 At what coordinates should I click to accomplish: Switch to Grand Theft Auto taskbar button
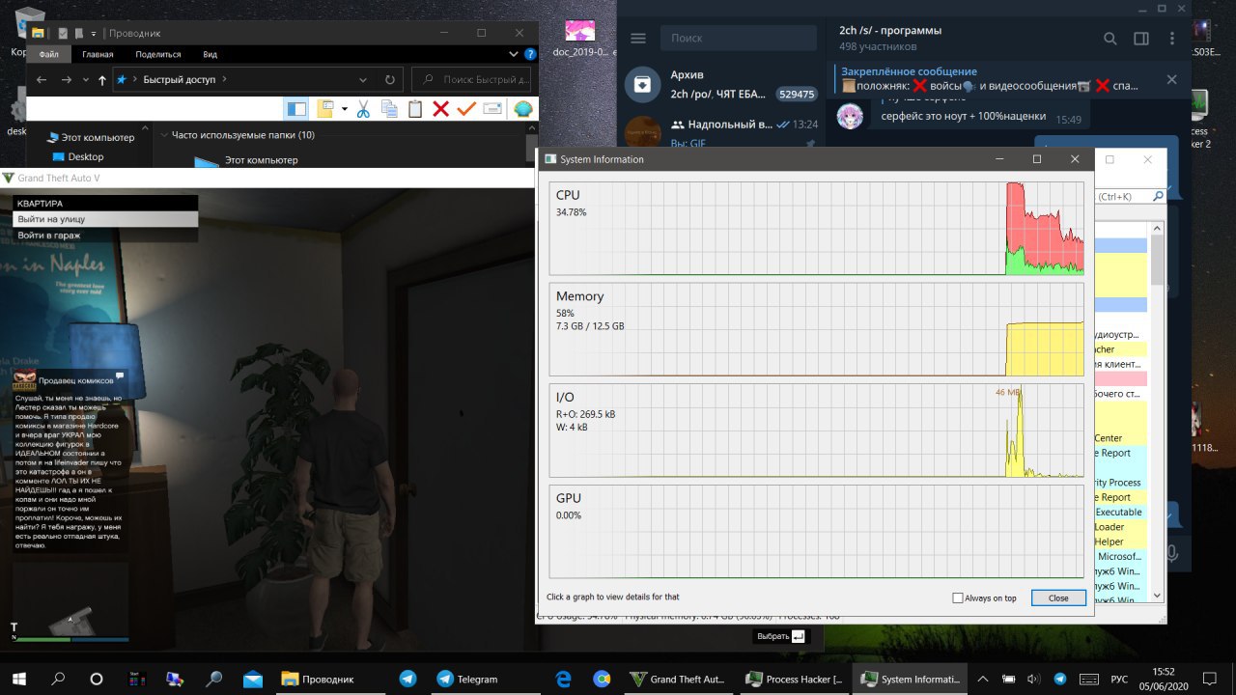pyautogui.click(x=677, y=679)
